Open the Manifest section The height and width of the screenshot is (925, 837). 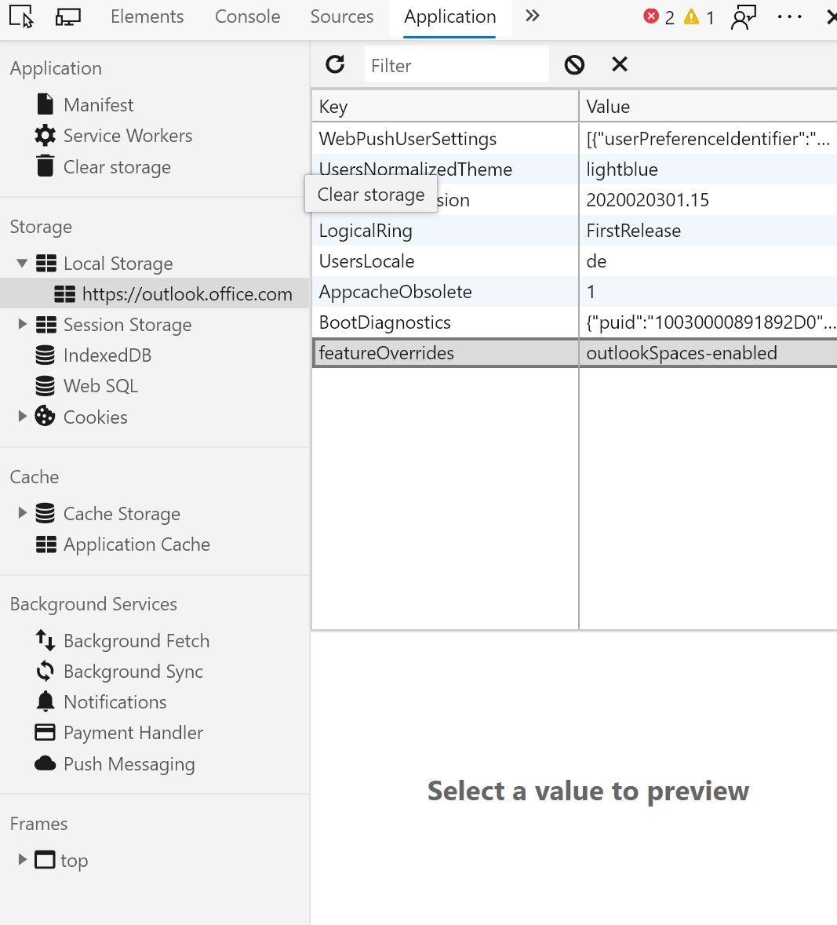pos(98,104)
